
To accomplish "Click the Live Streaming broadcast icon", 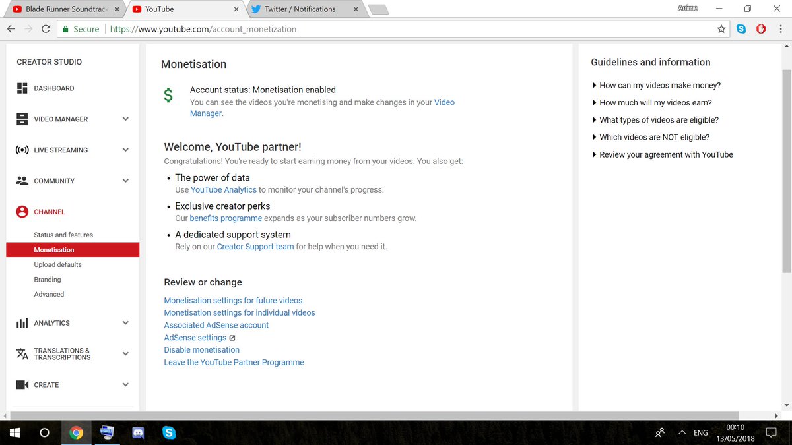I will tap(22, 150).
